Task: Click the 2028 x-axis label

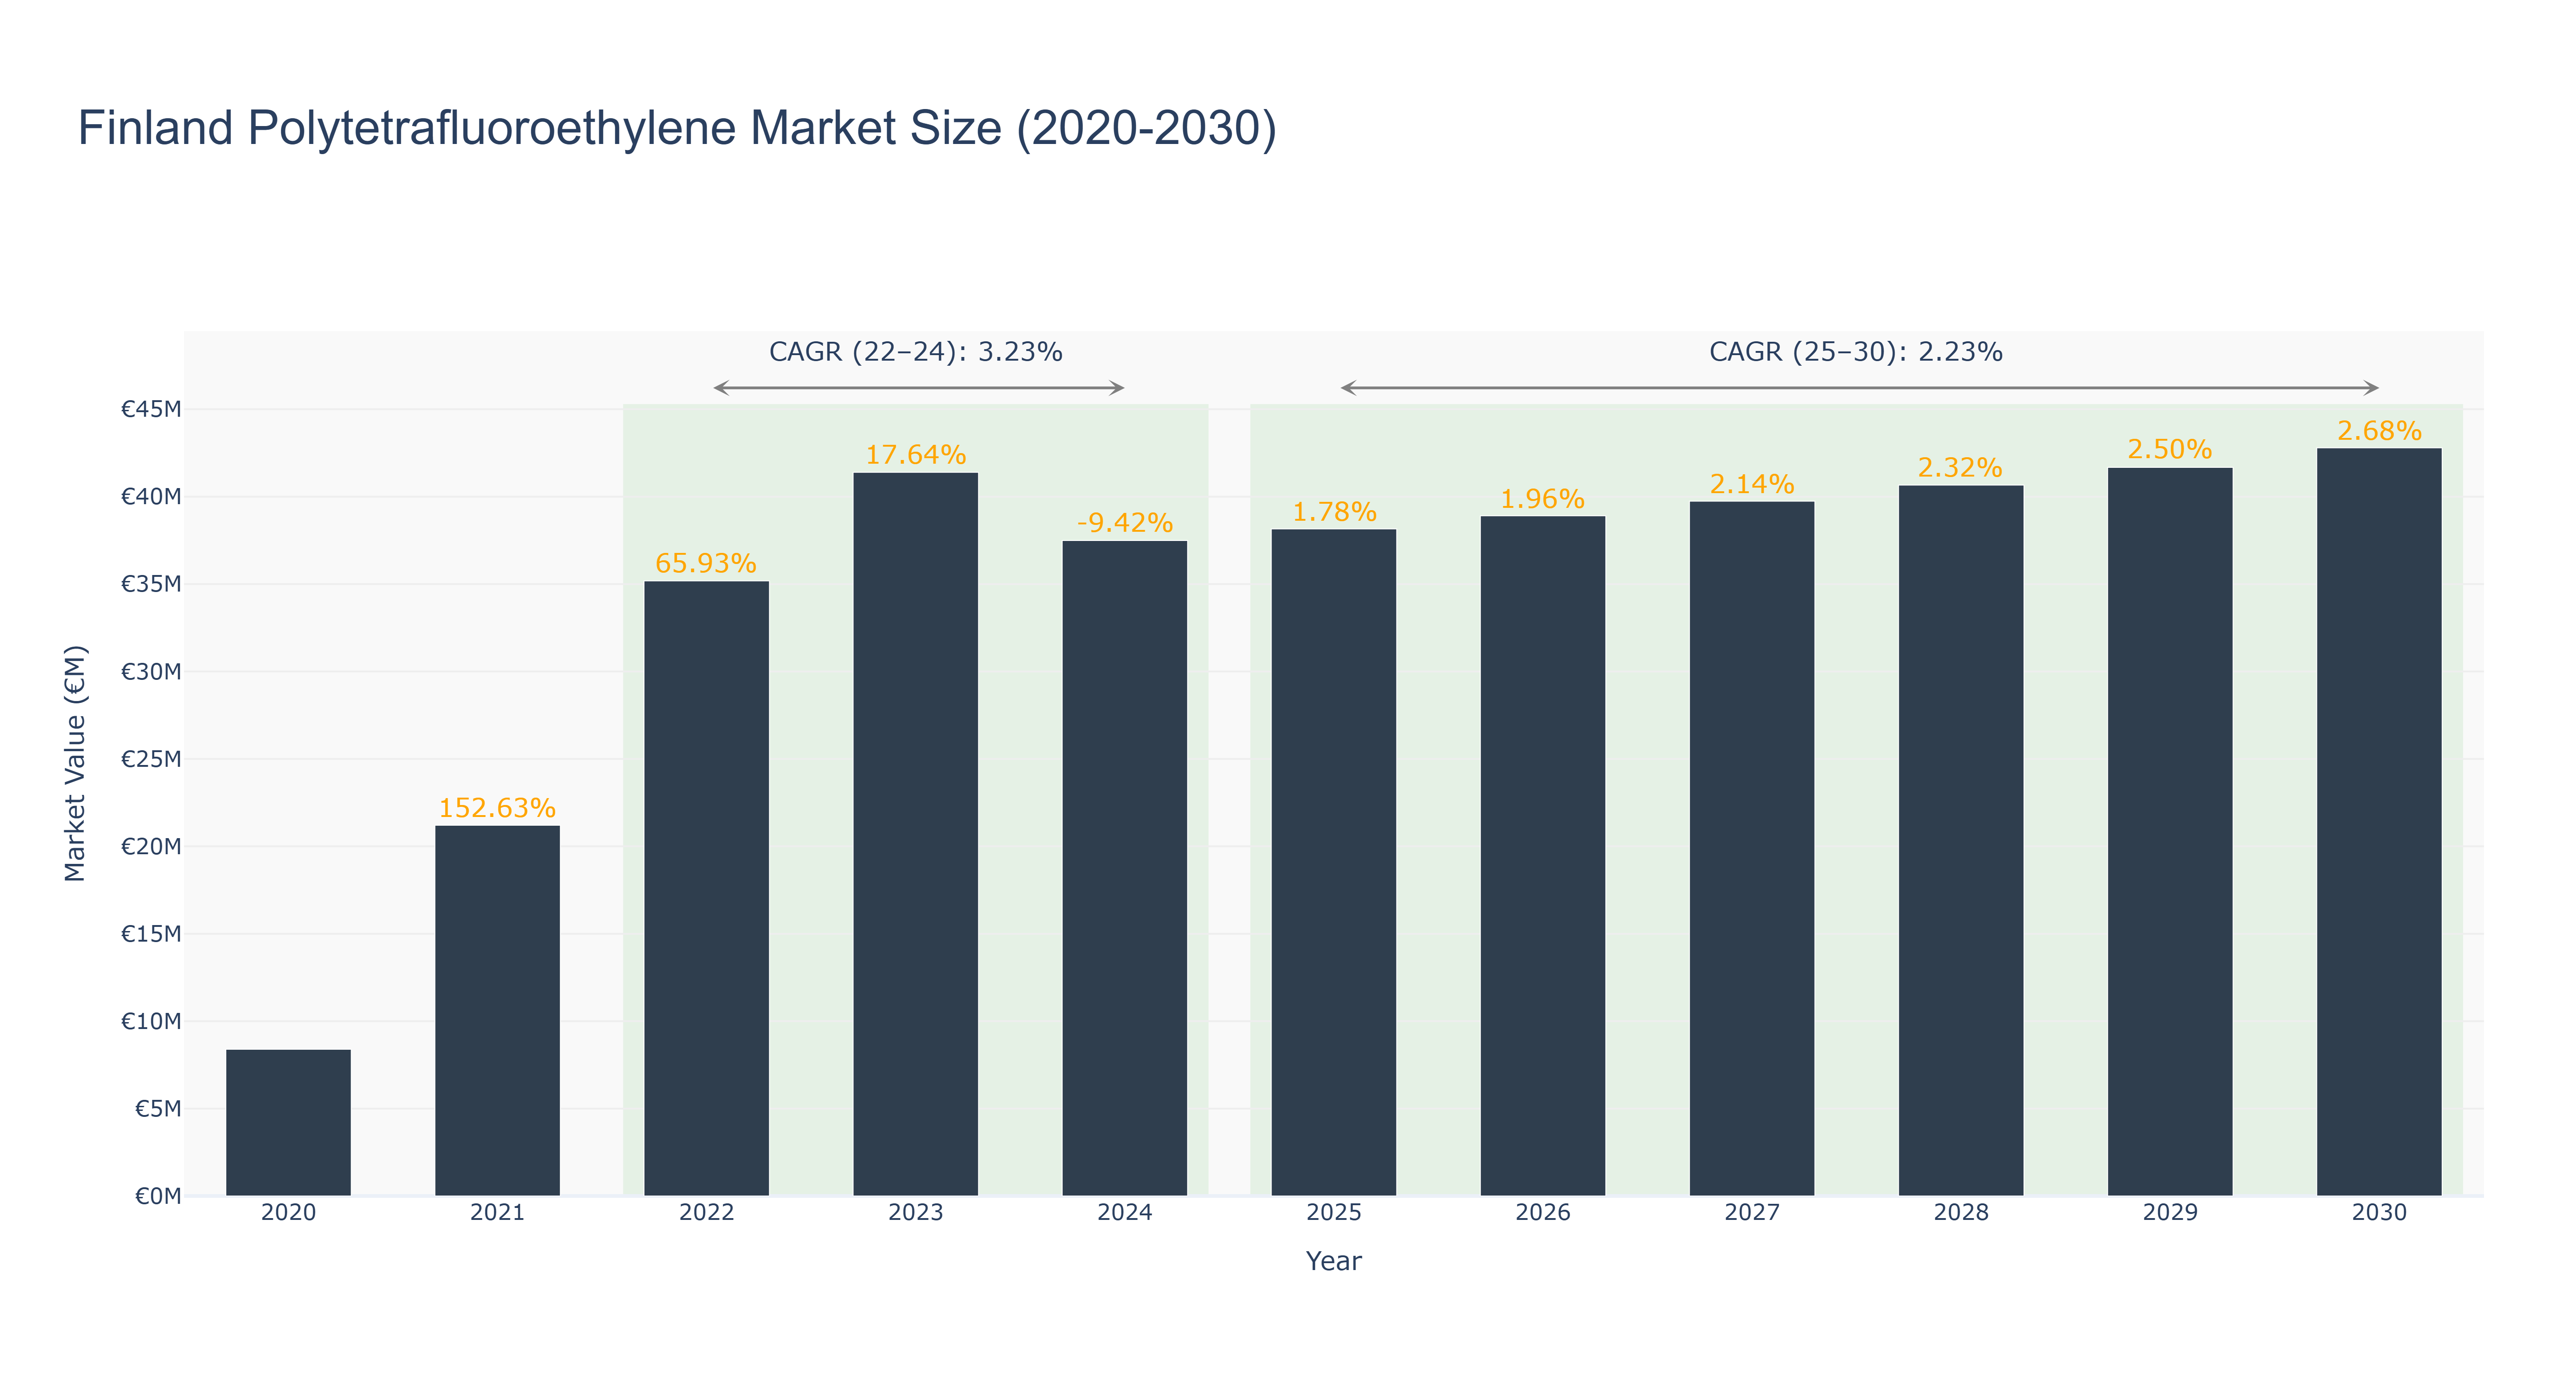Action: pos(1960,1213)
